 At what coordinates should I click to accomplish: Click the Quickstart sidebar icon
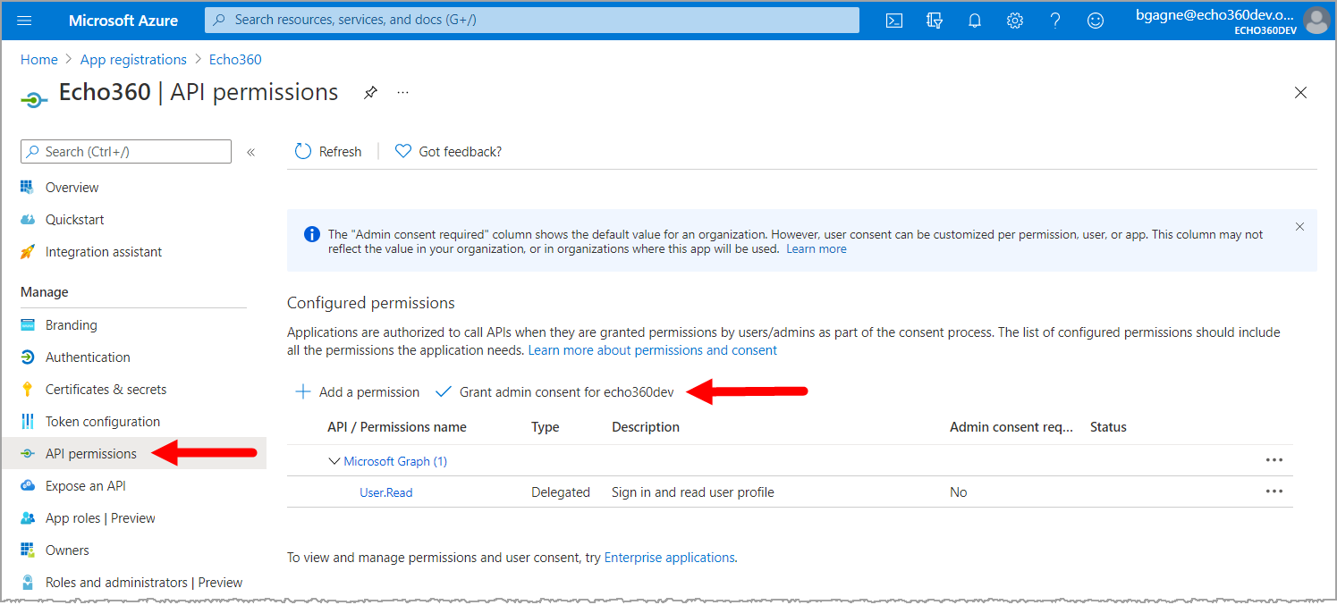(x=28, y=219)
